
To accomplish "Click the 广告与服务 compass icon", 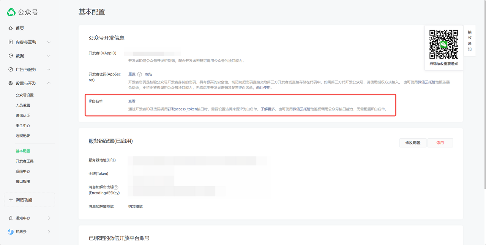I will point(11,70).
